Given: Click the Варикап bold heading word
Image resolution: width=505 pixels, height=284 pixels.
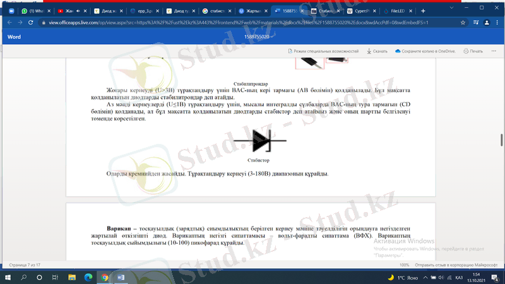Looking at the screenshot, I should pyautogui.click(x=119, y=228).
